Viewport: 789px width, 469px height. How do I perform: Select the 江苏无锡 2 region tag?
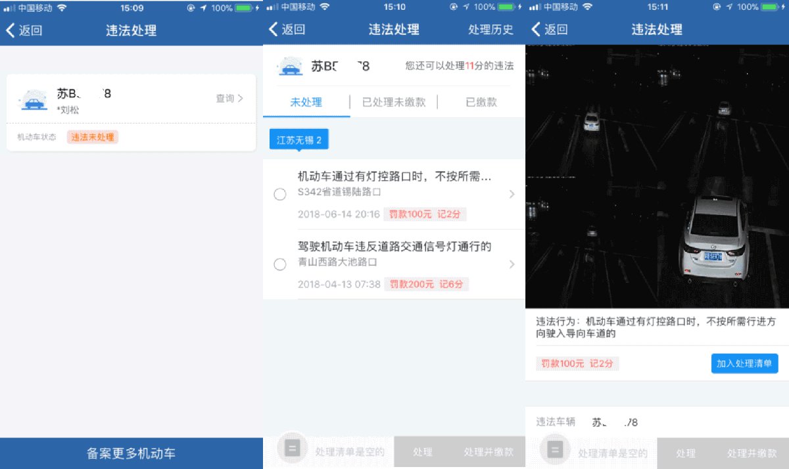pos(299,140)
